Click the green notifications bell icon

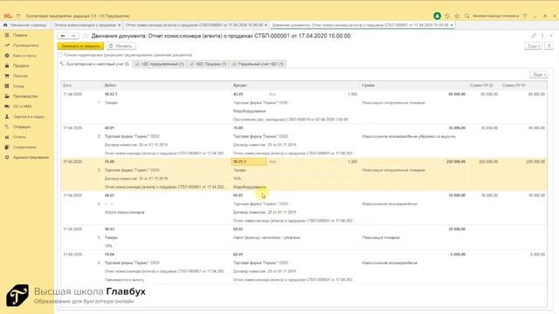(437, 16)
